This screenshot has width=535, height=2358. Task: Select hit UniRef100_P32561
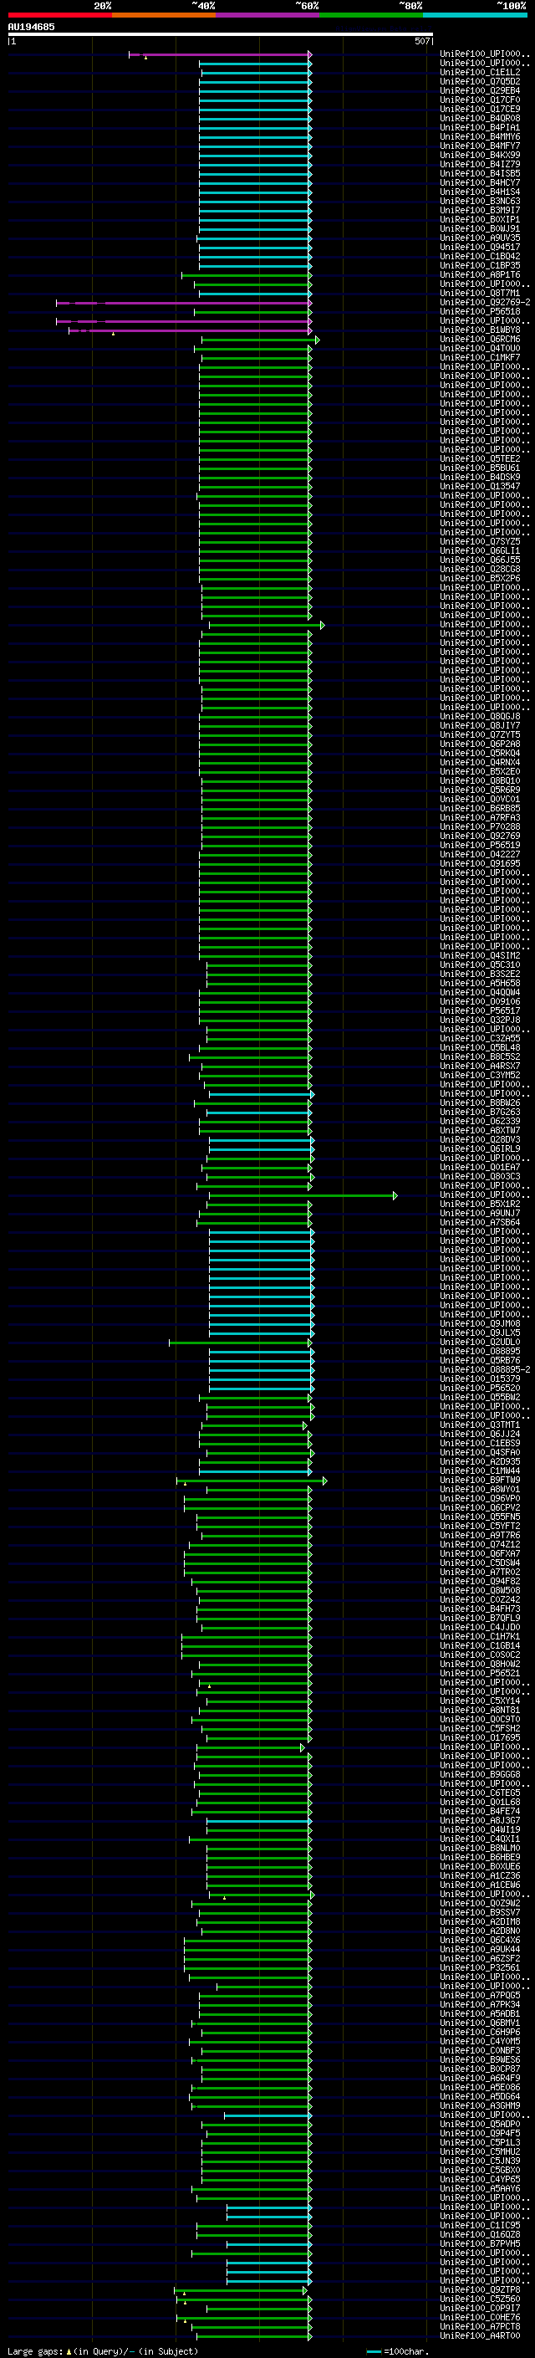480,1967
